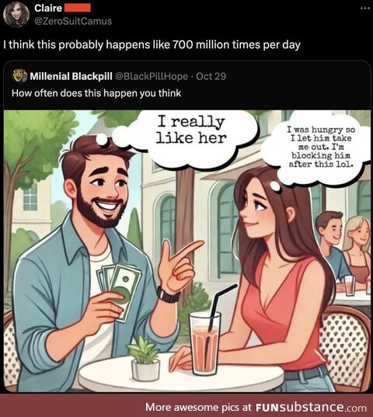Image resolution: width=373 pixels, height=417 pixels.
Task: Open the three-dot more options menu
Action: click(365, 9)
